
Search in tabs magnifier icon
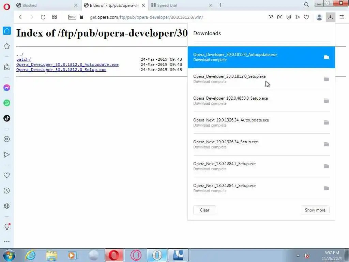(x=306, y=5)
